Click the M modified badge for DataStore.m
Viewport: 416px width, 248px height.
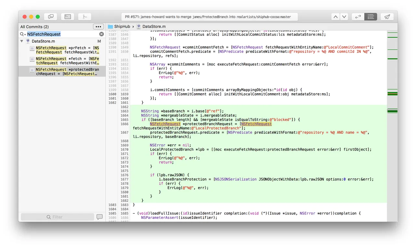(99, 41)
